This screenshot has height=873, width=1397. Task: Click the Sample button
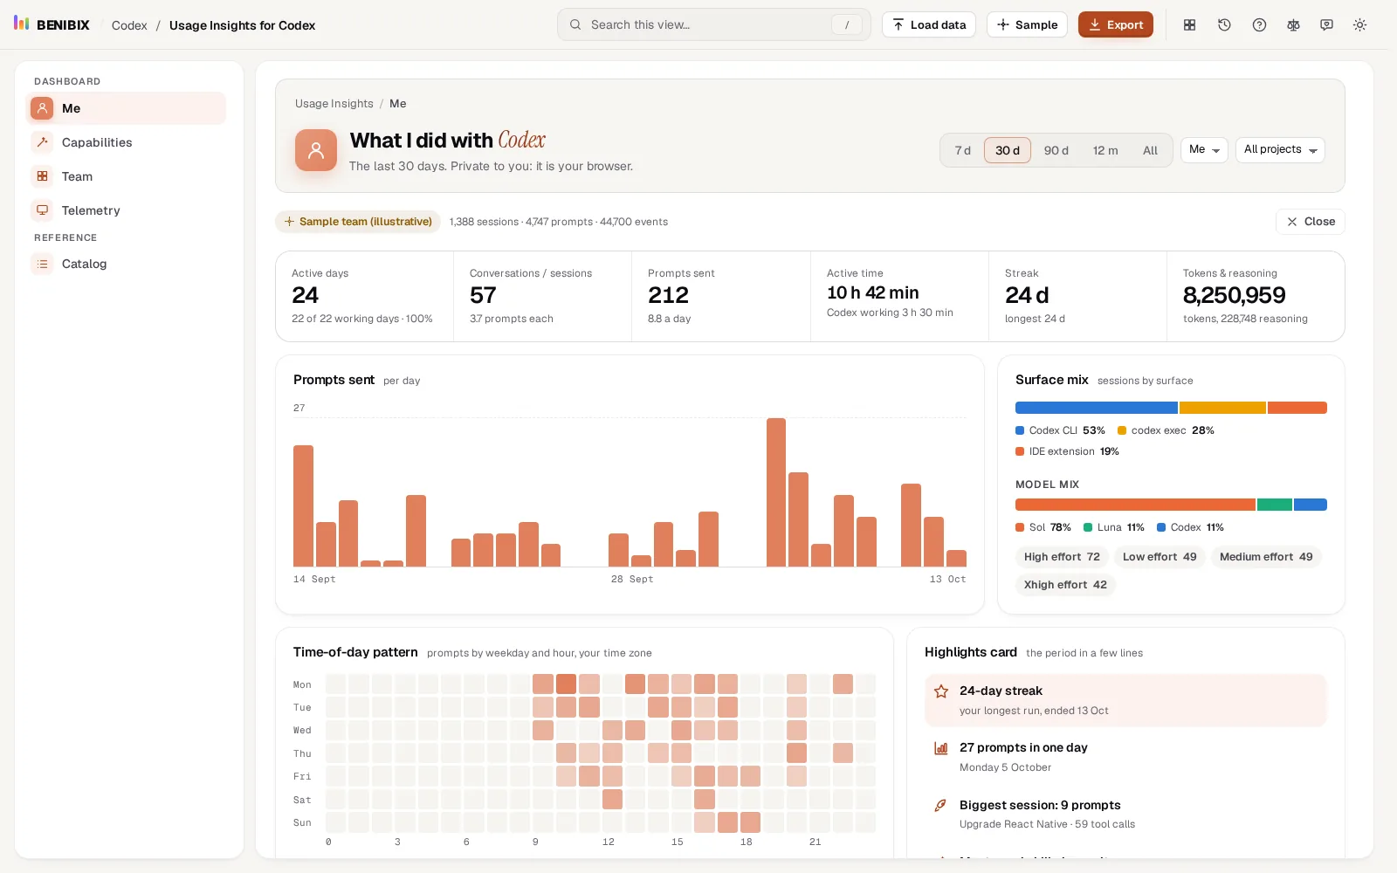tap(1027, 24)
